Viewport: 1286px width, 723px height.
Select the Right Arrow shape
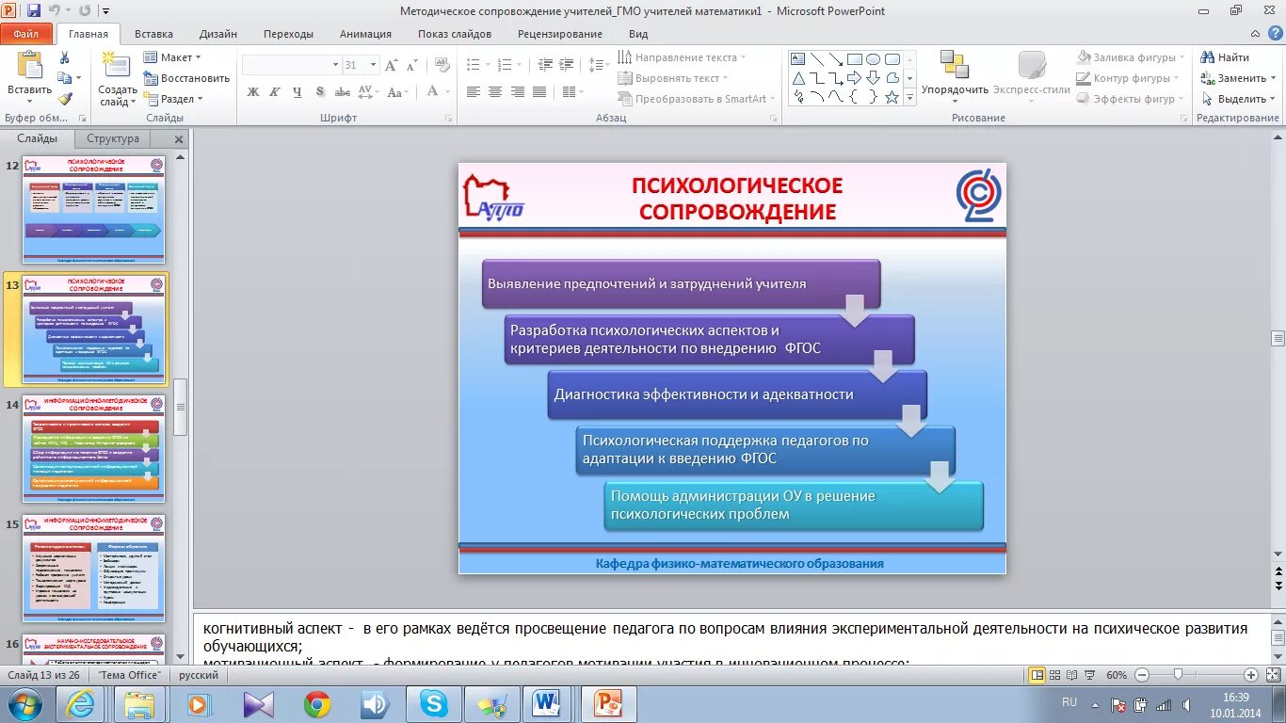tap(855, 78)
